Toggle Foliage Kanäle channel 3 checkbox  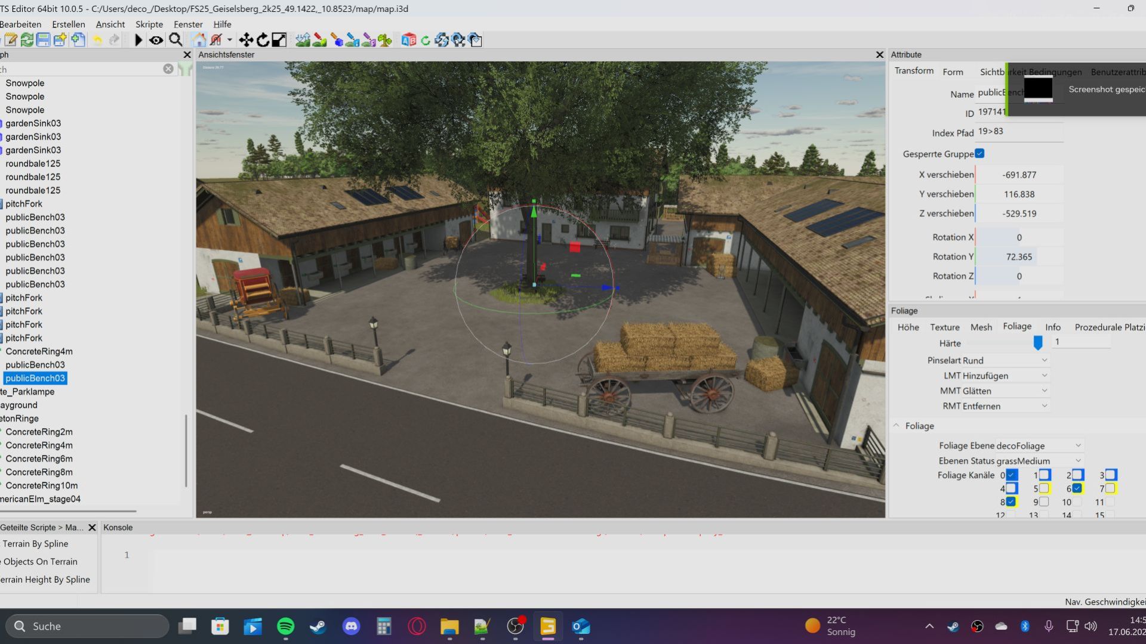[x=1111, y=475]
